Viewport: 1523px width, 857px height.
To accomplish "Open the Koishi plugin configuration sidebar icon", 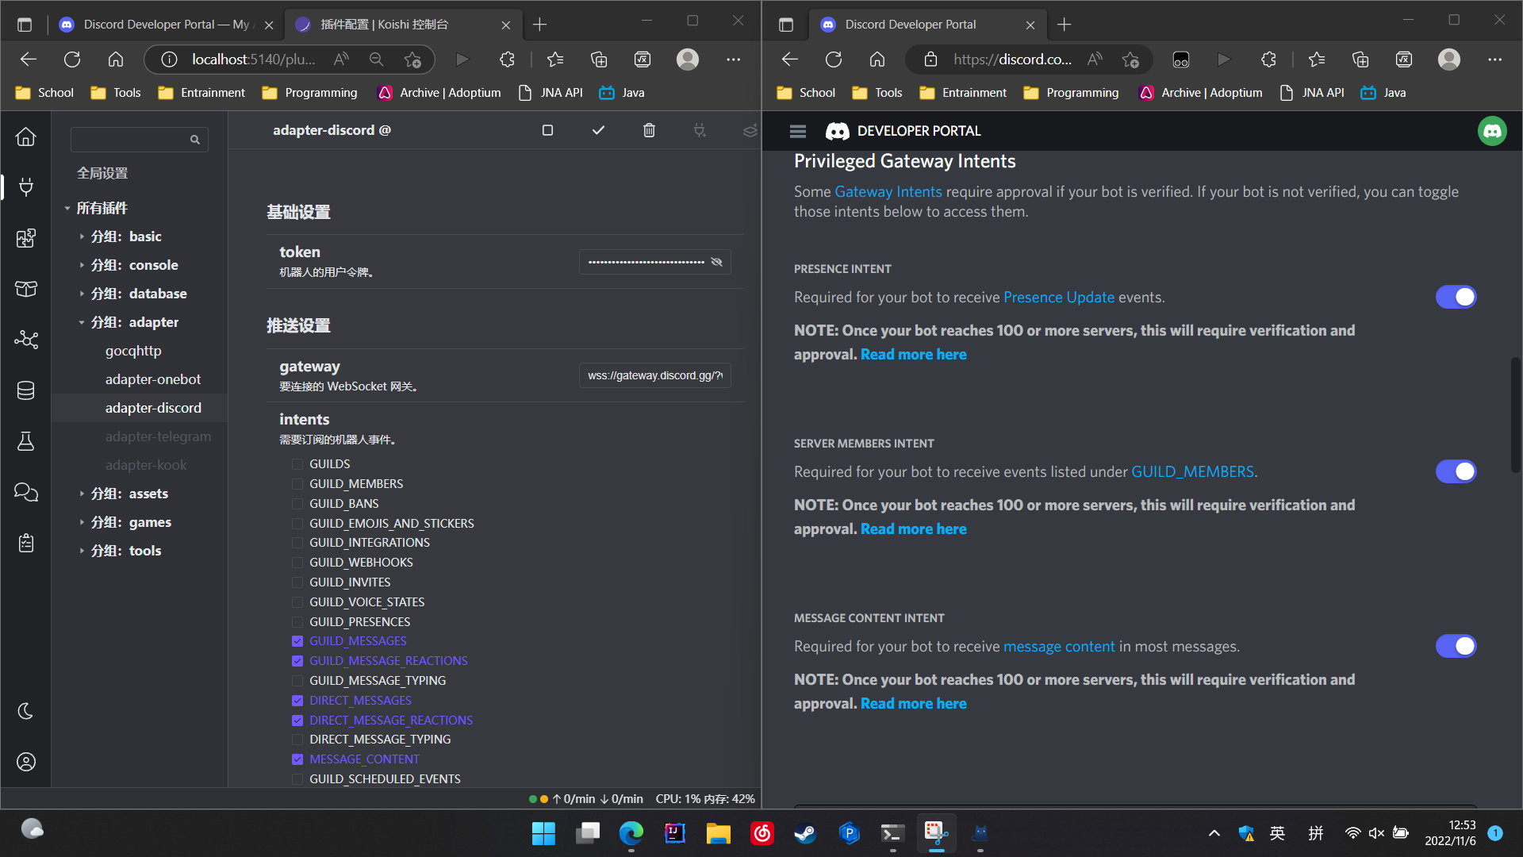I will (26, 187).
